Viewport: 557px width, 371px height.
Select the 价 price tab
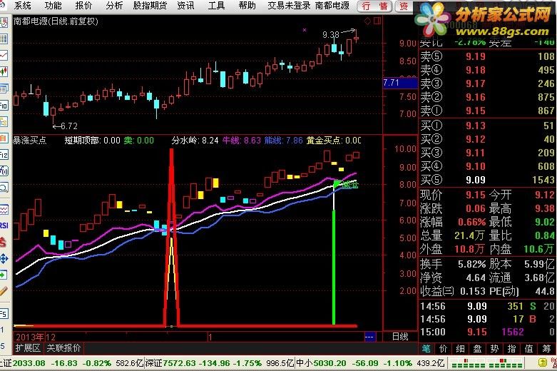tap(444, 349)
